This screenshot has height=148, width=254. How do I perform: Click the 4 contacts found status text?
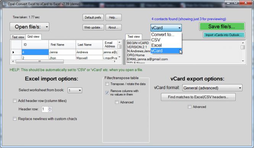tap(189, 19)
